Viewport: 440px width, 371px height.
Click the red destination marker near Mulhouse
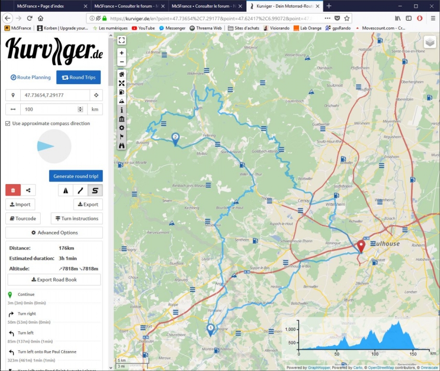(x=361, y=247)
